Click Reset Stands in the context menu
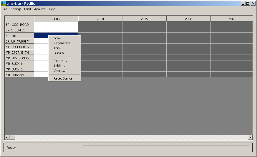Image resolution: width=257 pixels, height=157 pixels. [63, 78]
